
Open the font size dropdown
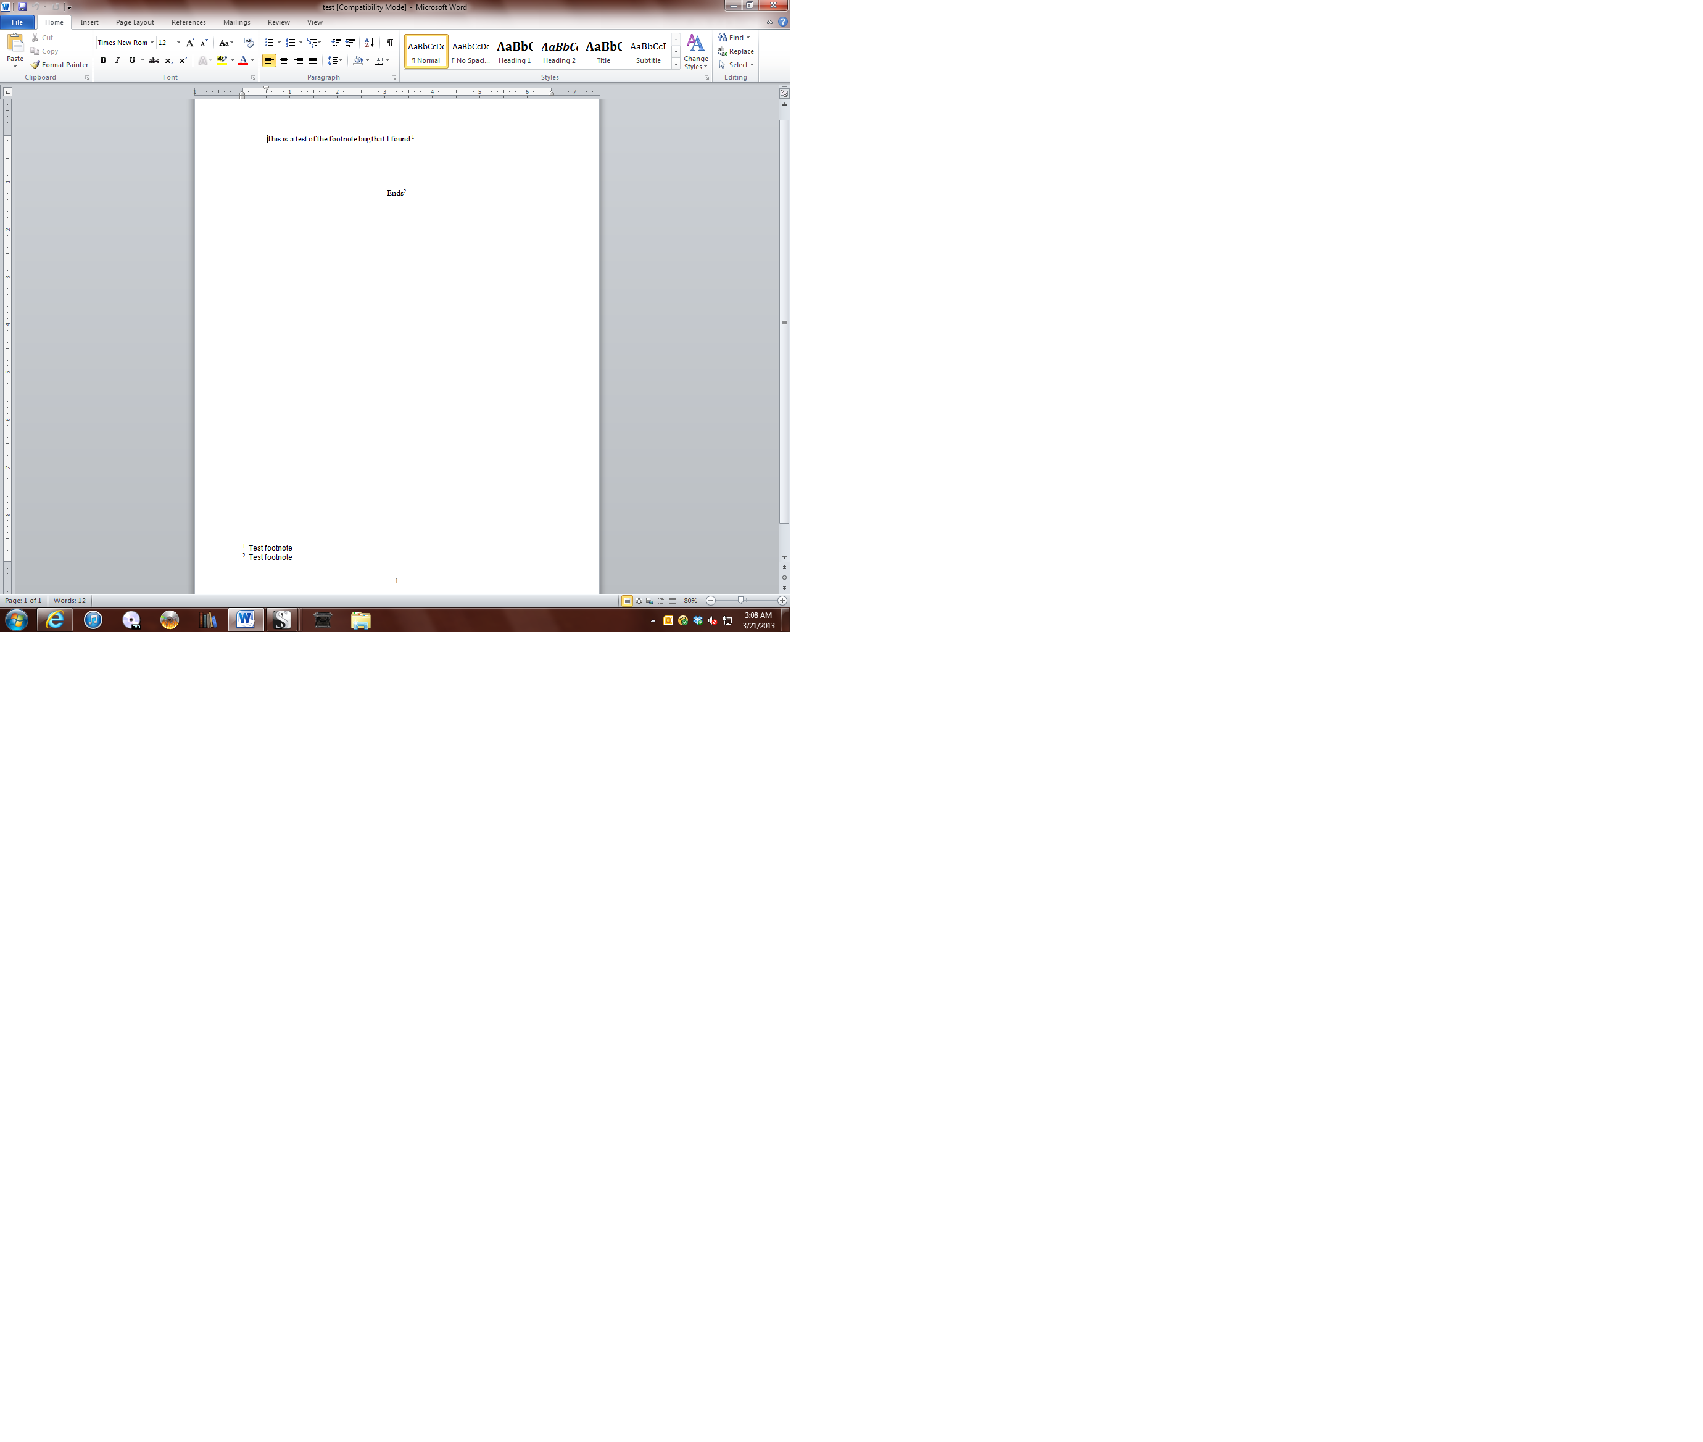coord(178,43)
